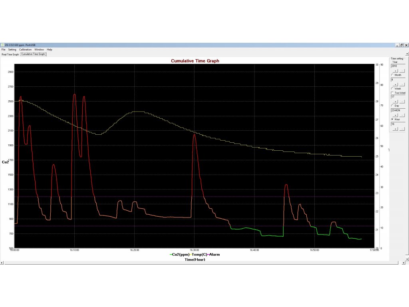Image resolution: width=409 pixels, height=307 pixels.
Task: Increase the Month with its plus button
Action: [x=395, y=85]
